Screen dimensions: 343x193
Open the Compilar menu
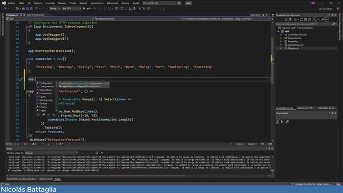pyautogui.click(x=50, y=3)
